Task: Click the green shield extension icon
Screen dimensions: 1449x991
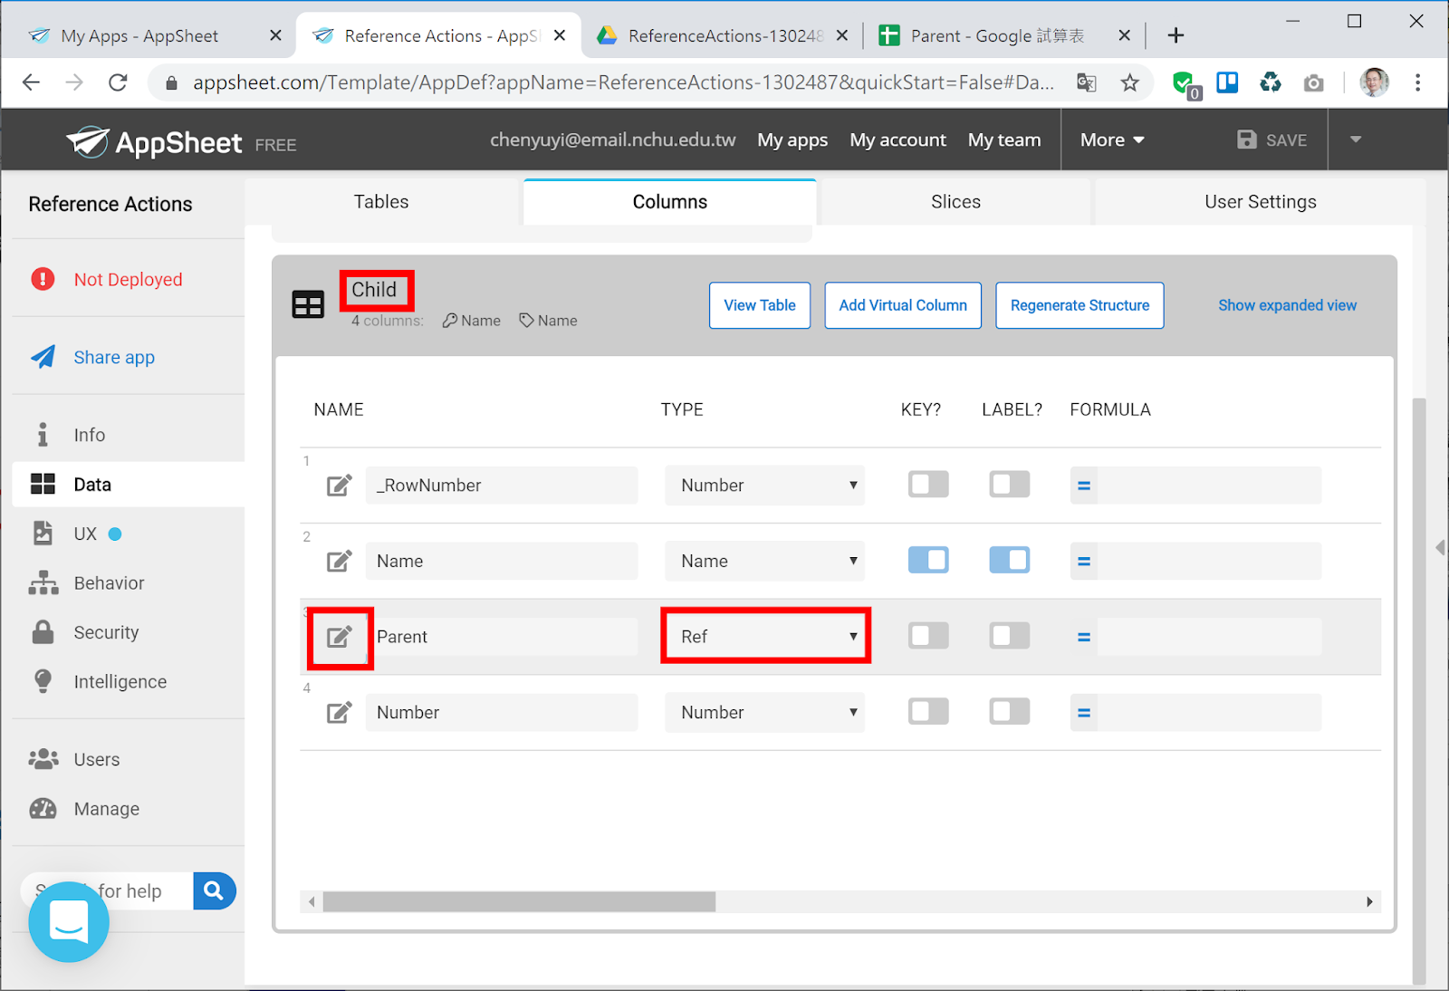Action: tap(1185, 85)
